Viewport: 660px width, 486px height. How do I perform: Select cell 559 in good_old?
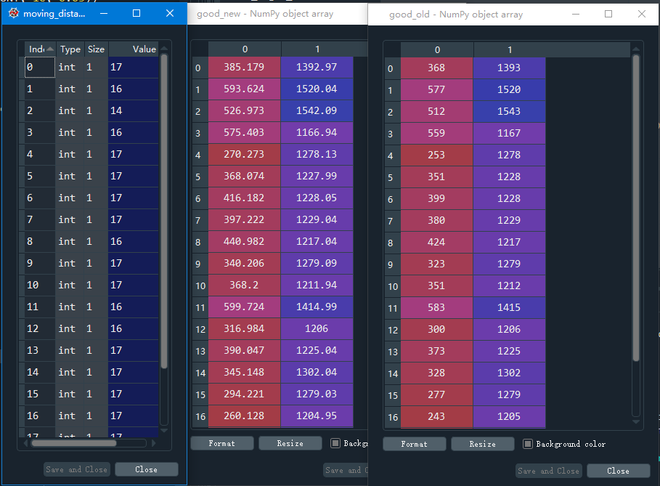[x=436, y=133]
